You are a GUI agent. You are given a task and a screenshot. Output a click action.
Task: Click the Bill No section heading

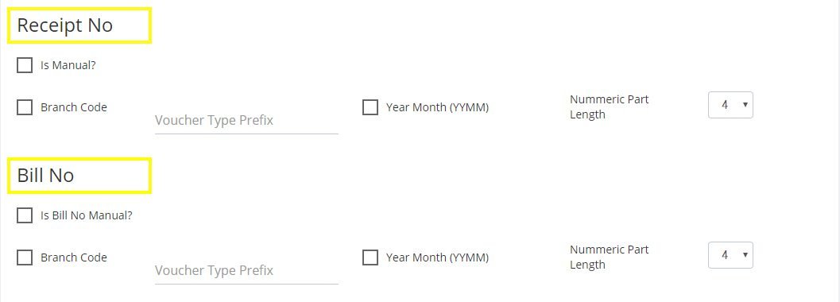(45, 176)
